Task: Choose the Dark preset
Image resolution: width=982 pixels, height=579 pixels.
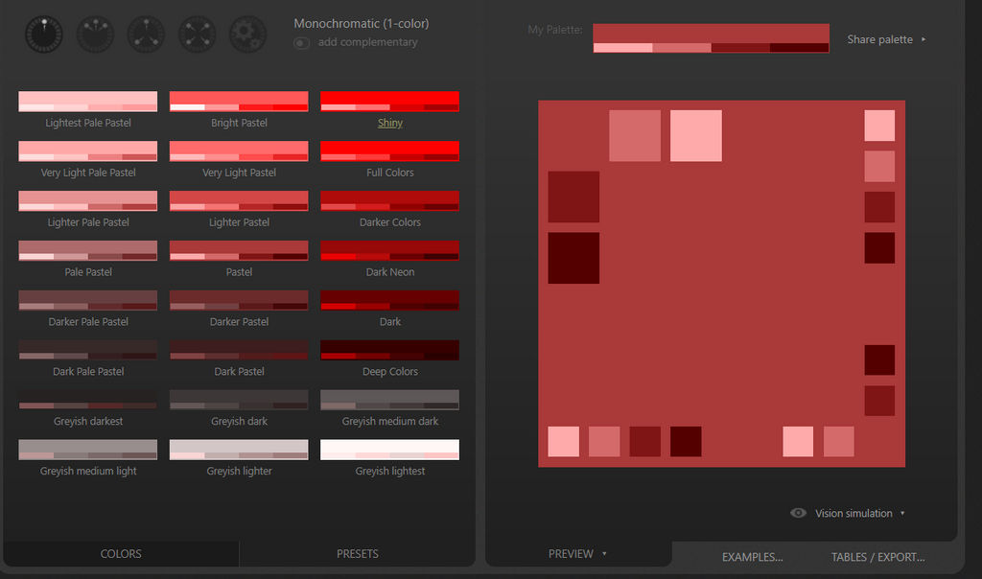Action: tap(389, 300)
